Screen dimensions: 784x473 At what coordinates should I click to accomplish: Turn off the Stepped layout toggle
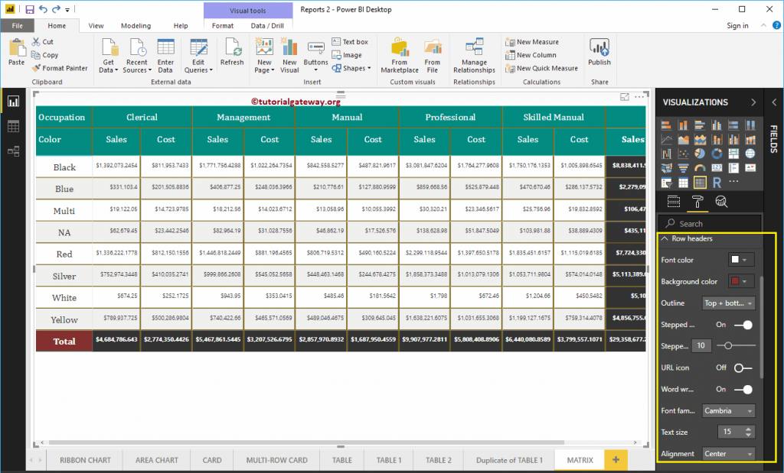click(x=748, y=326)
